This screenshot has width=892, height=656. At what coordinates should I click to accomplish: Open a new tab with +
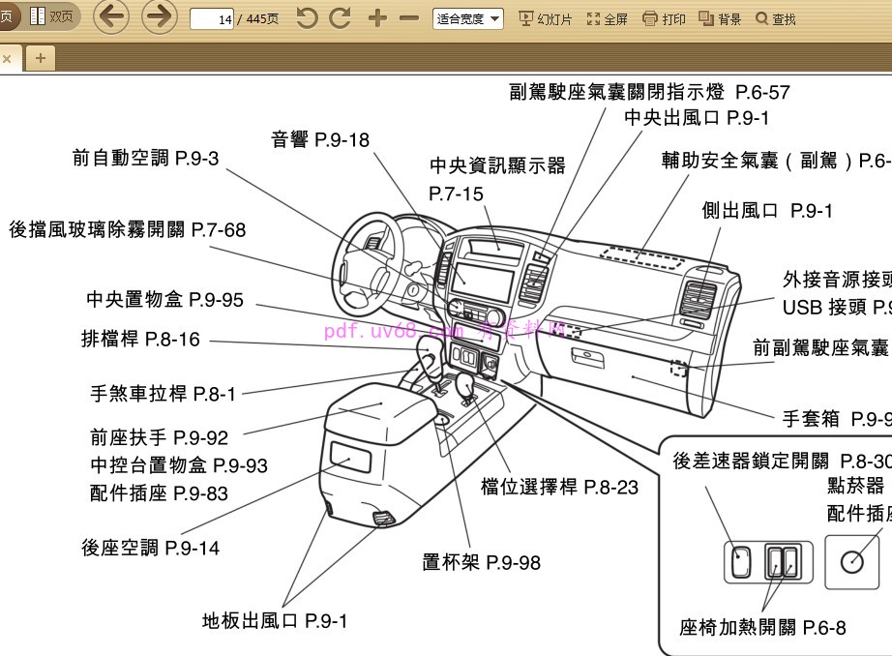pos(40,58)
